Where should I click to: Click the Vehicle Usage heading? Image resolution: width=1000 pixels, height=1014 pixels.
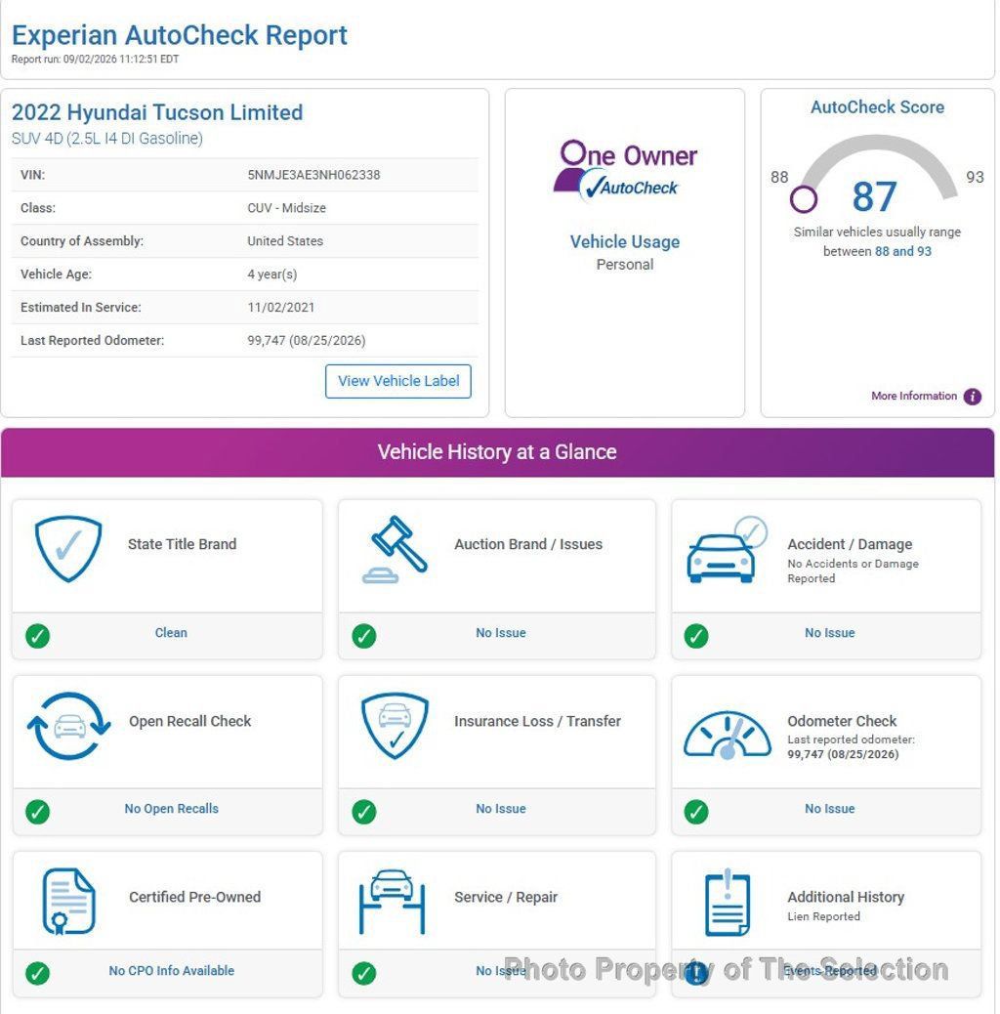pyautogui.click(x=624, y=242)
